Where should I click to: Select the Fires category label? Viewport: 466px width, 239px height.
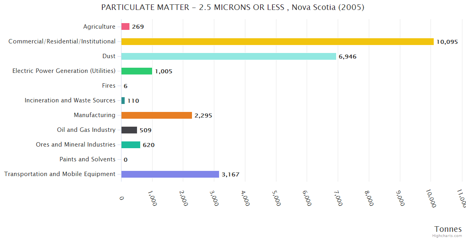click(x=109, y=86)
